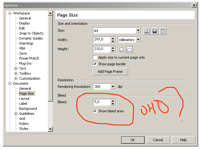This screenshot has height=149, width=200.
Task: Collapse the Workspace tree node
Action: click(x=10, y=13)
